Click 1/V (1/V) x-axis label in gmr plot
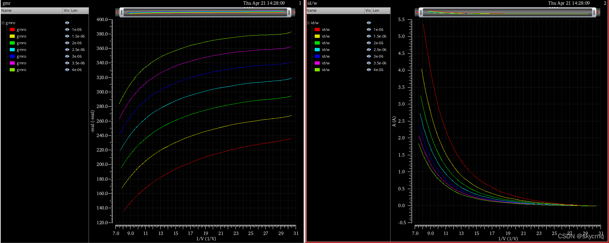Image resolution: width=609 pixels, height=243 pixels. (206, 239)
